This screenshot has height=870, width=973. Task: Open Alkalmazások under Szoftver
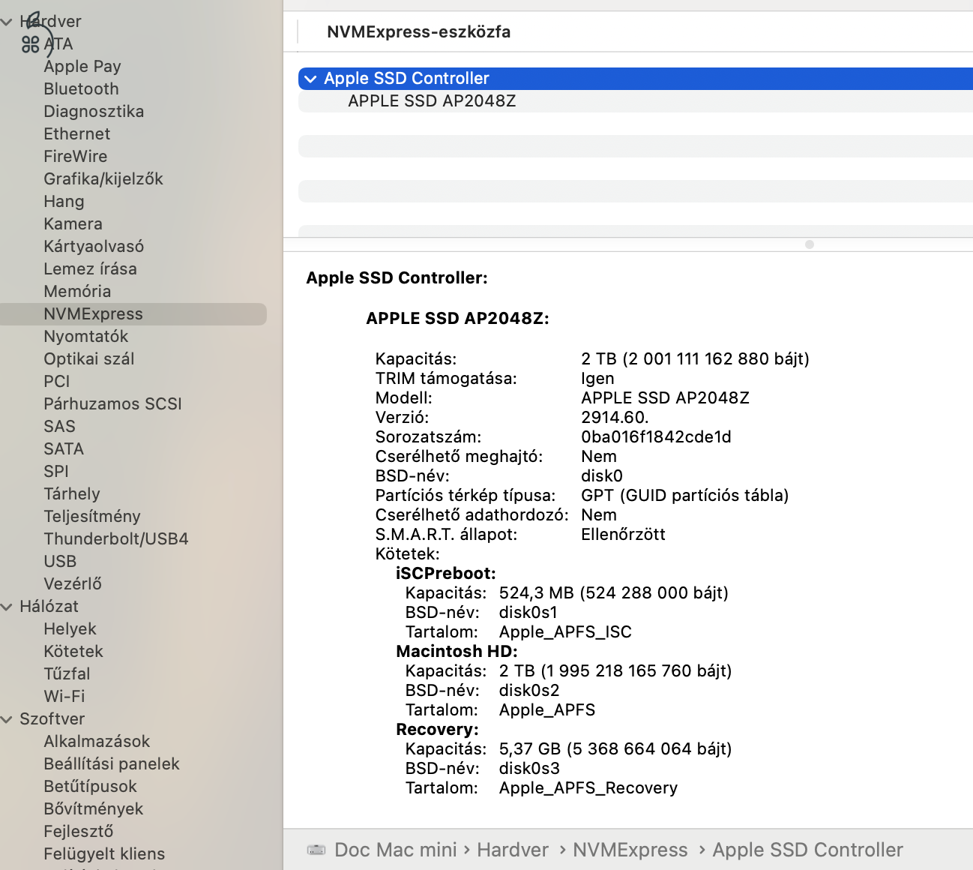pyautogui.click(x=97, y=742)
